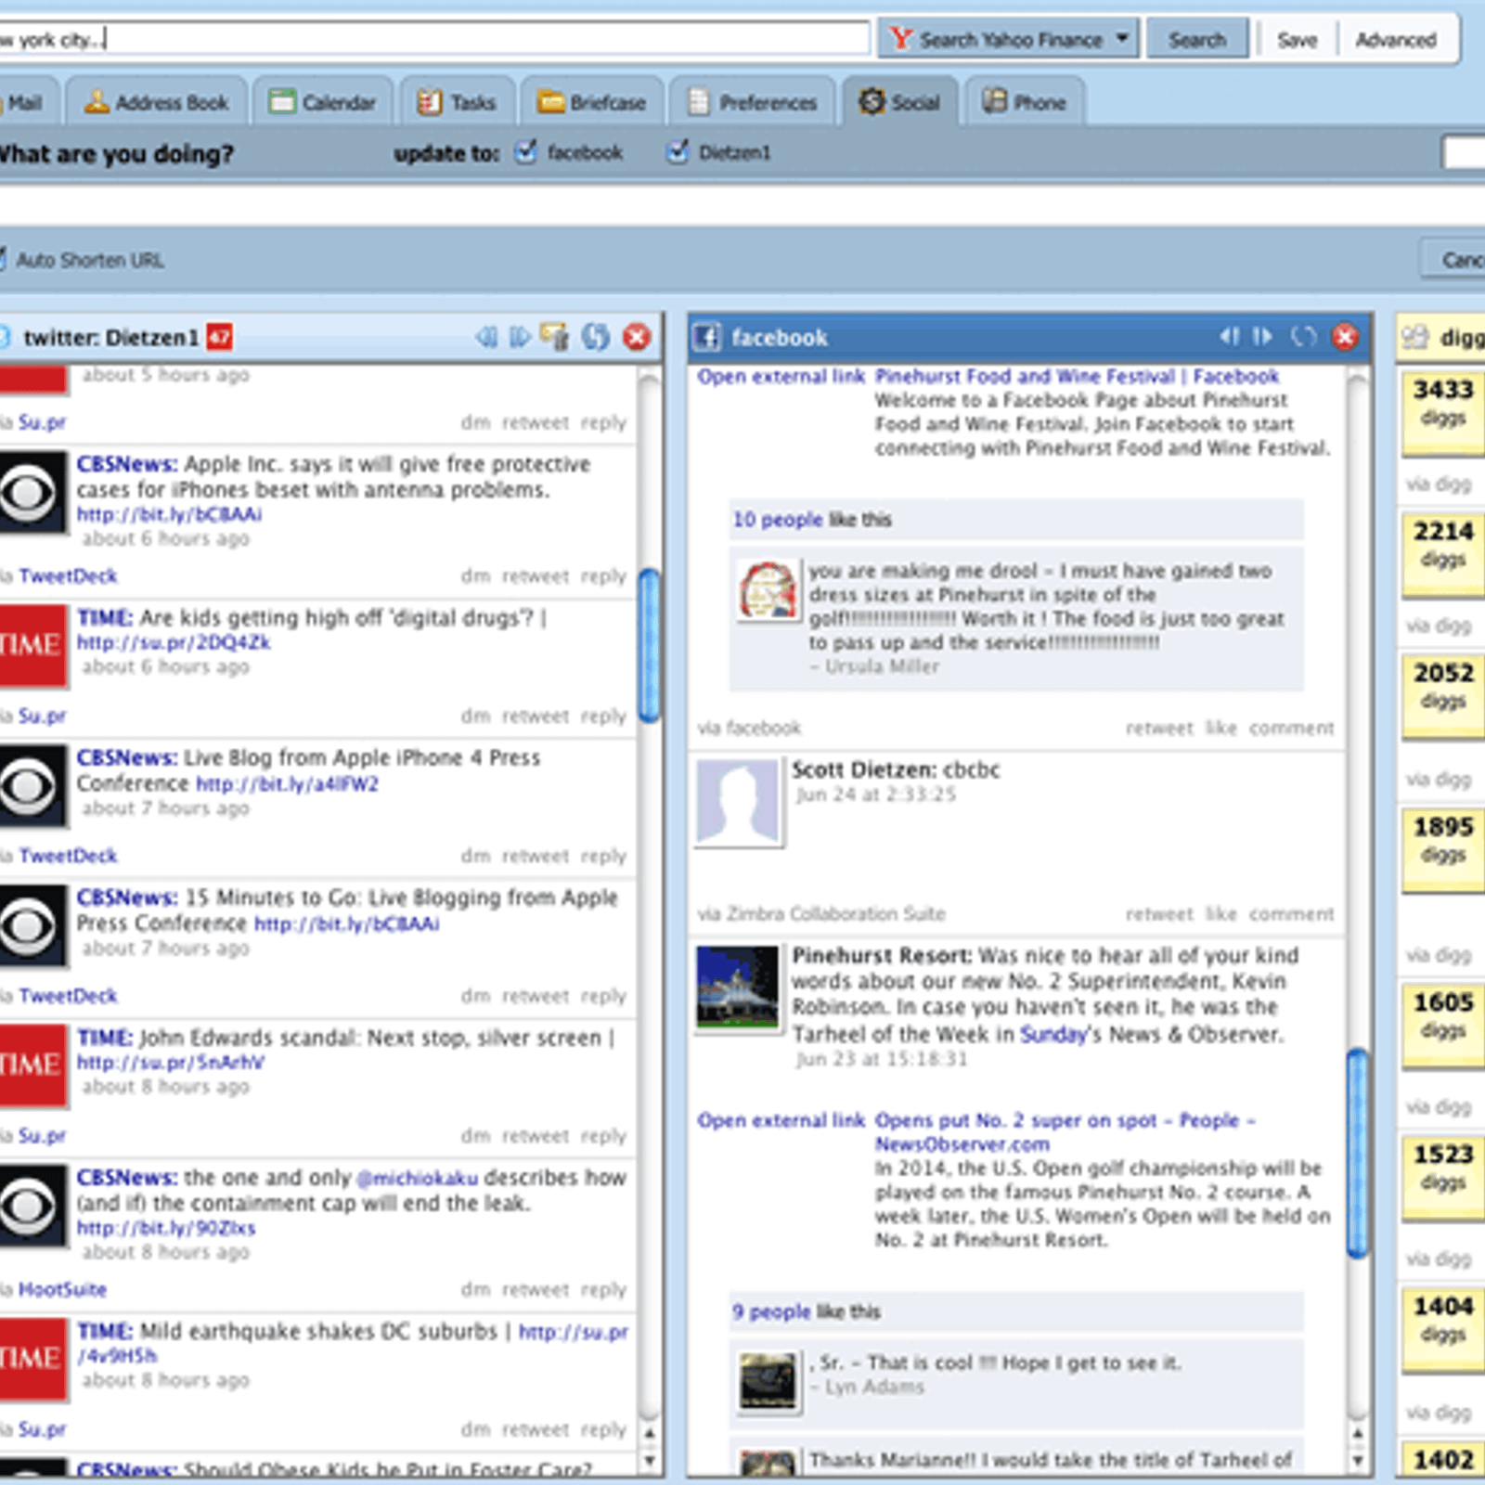The width and height of the screenshot is (1485, 1485).
Task: Switch to the Address Book tab
Action: tap(157, 102)
